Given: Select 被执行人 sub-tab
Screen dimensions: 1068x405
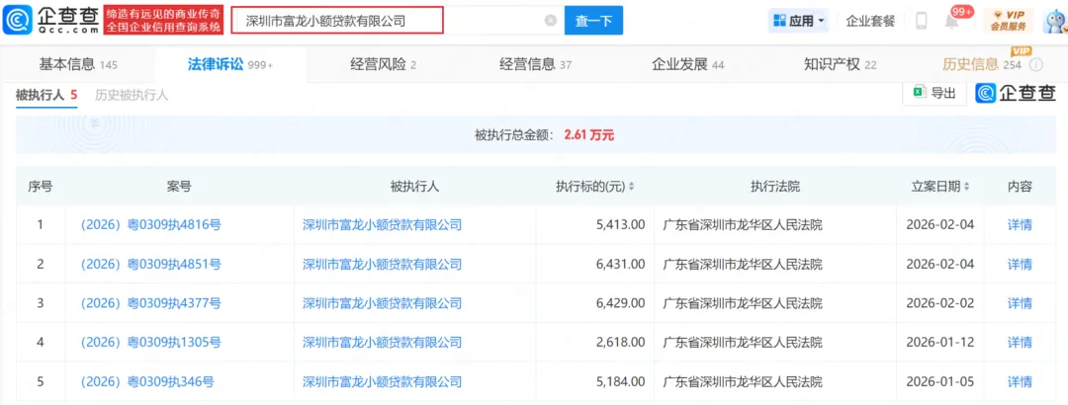Looking at the screenshot, I should pos(46,95).
